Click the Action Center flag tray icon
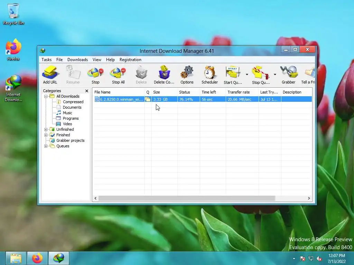Screen dimensions: 354x265 [302, 258]
